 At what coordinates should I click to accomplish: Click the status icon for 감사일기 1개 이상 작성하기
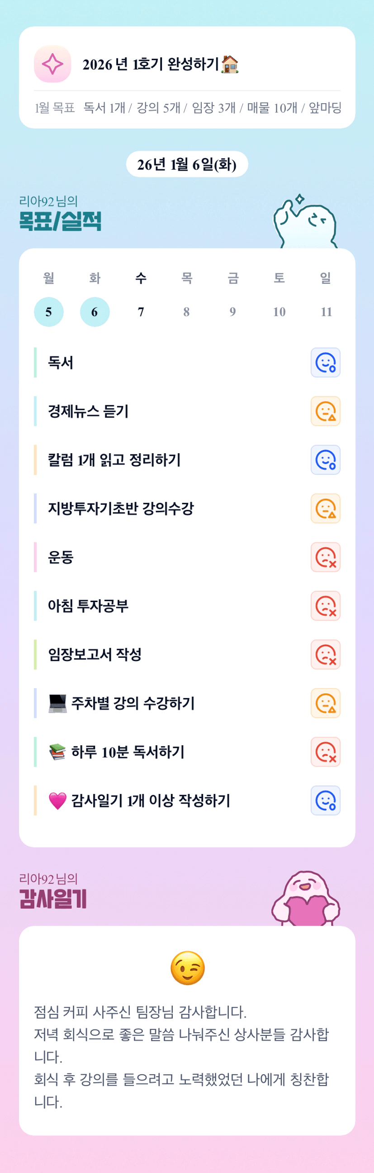(x=325, y=800)
